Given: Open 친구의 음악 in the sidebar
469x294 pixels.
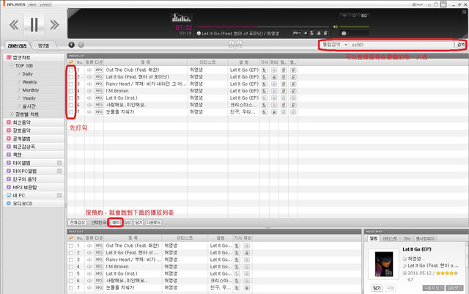Looking at the screenshot, I should pyautogui.click(x=24, y=179).
